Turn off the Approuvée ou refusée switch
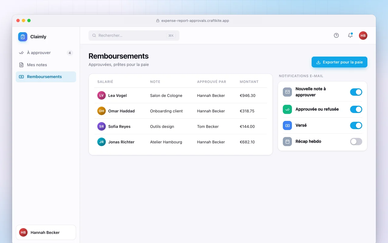The height and width of the screenshot is (243, 388). pyautogui.click(x=356, y=109)
